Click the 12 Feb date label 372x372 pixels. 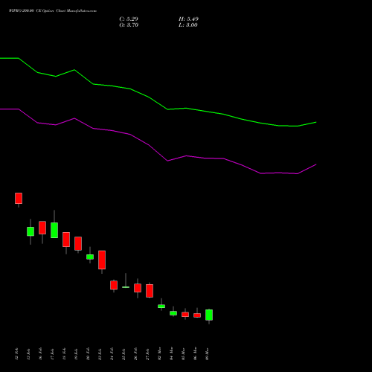(x=16, y=354)
